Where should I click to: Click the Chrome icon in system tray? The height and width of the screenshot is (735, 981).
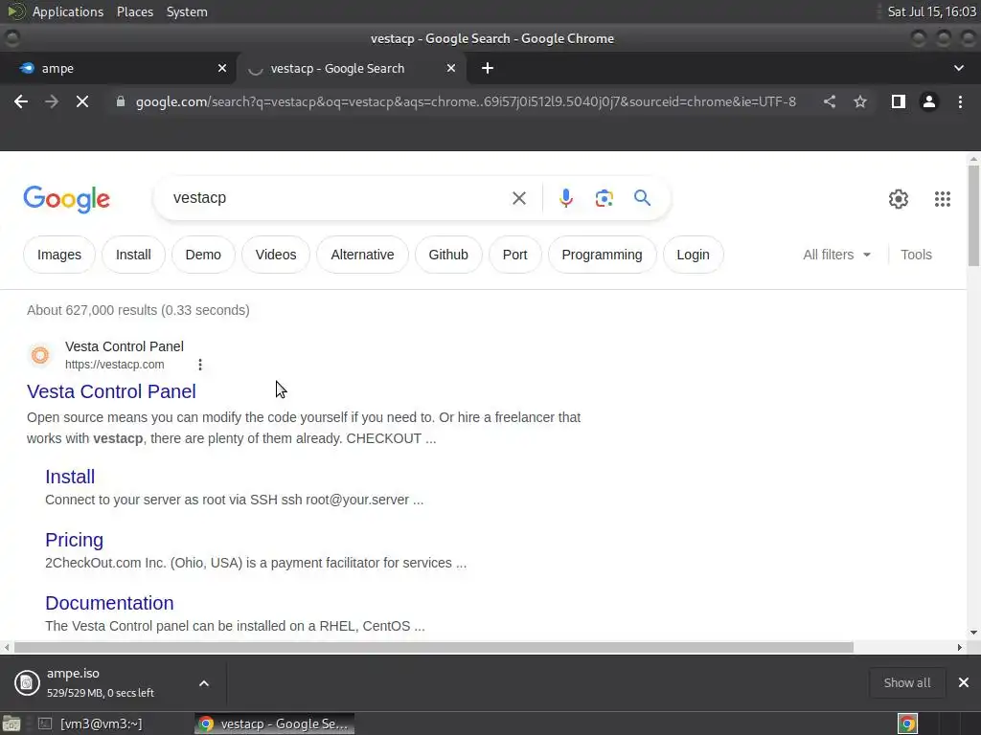click(908, 724)
